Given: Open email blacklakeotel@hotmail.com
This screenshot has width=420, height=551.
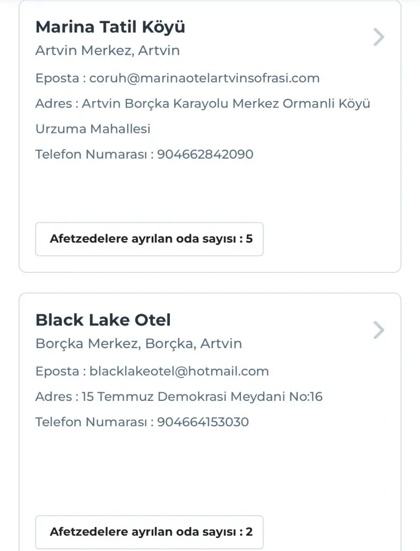Looking at the screenshot, I should [179, 371].
